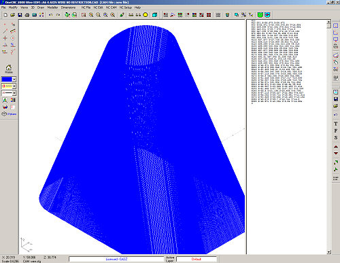Click the printer icon in the toolbar
The width and height of the screenshot is (340, 263).
pos(27,15)
